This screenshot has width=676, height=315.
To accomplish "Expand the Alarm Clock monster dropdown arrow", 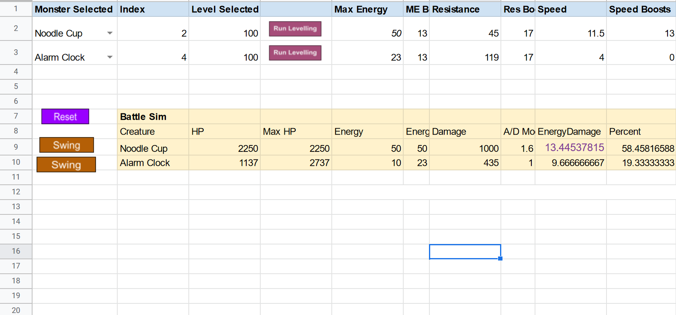I will click(x=110, y=57).
